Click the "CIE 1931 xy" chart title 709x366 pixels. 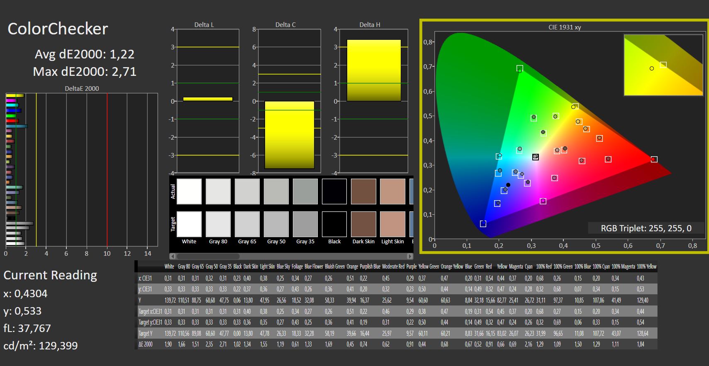(565, 27)
